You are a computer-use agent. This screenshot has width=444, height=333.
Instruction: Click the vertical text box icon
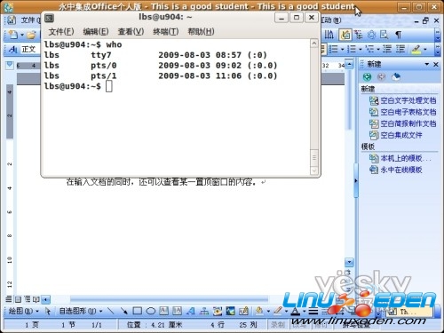[x=177, y=311]
